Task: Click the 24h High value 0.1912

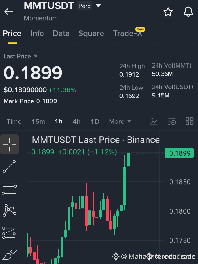Action: click(129, 74)
